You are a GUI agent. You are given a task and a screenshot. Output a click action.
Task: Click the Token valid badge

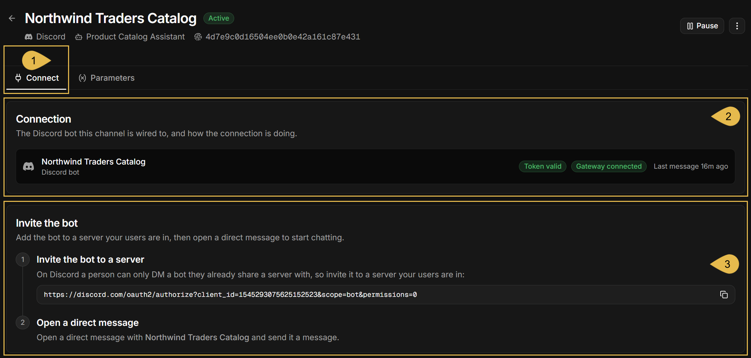point(543,166)
